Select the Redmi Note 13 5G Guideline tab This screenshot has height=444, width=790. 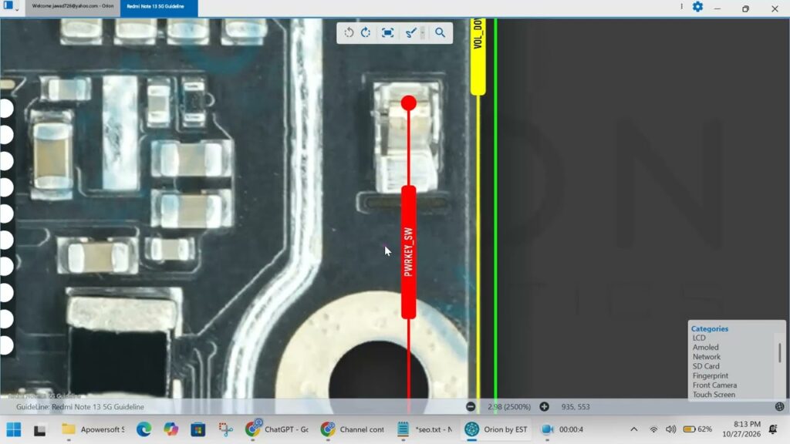click(x=158, y=7)
